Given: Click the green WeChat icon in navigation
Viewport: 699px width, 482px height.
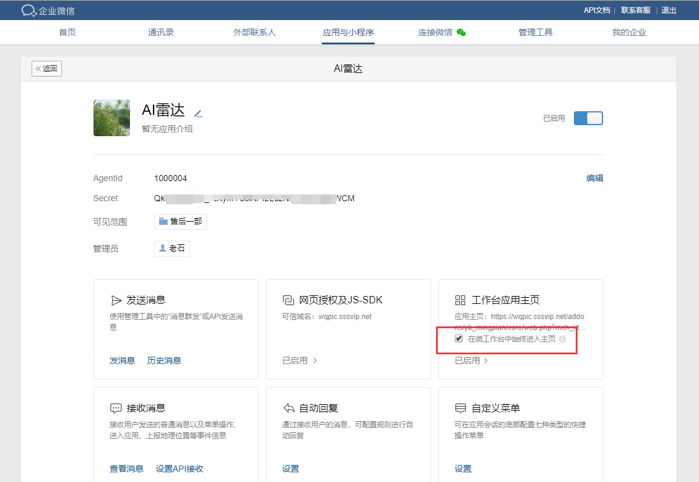Looking at the screenshot, I should pyautogui.click(x=461, y=33).
